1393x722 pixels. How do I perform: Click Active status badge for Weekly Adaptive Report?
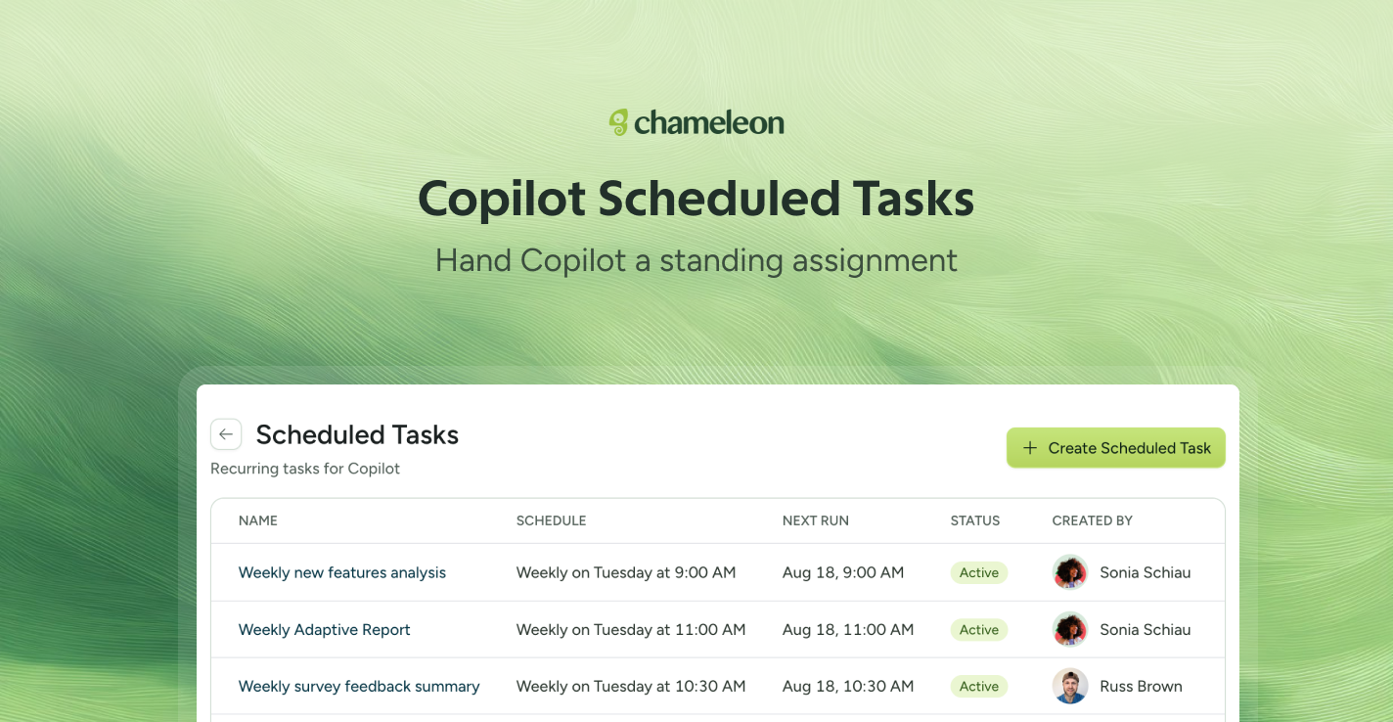979,629
